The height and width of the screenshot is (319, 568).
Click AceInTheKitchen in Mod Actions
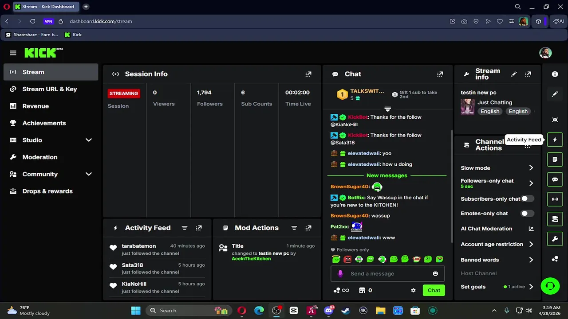[251, 259]
